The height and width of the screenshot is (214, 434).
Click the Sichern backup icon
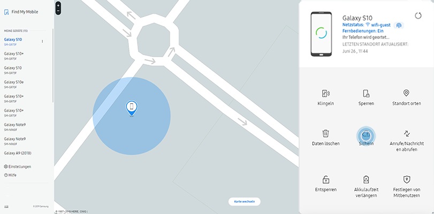(x=366, y=135)
